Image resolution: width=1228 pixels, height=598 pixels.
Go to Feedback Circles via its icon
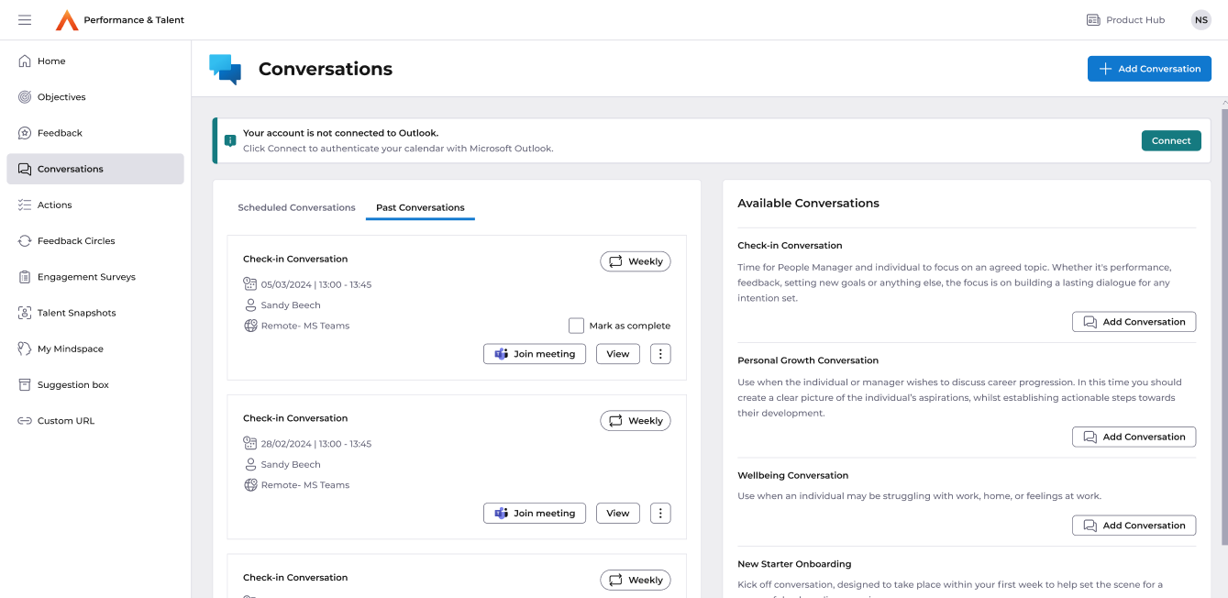pos(25,241)
